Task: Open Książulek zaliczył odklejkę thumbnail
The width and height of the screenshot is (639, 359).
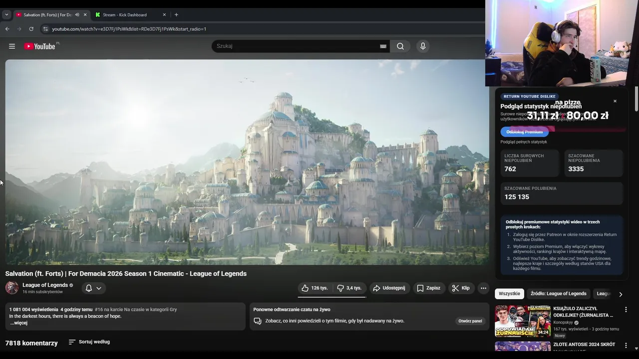Action: coord(523,321)
